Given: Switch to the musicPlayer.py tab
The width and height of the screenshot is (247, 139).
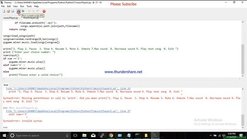Looking at the screenshot, I should (11, 18).
